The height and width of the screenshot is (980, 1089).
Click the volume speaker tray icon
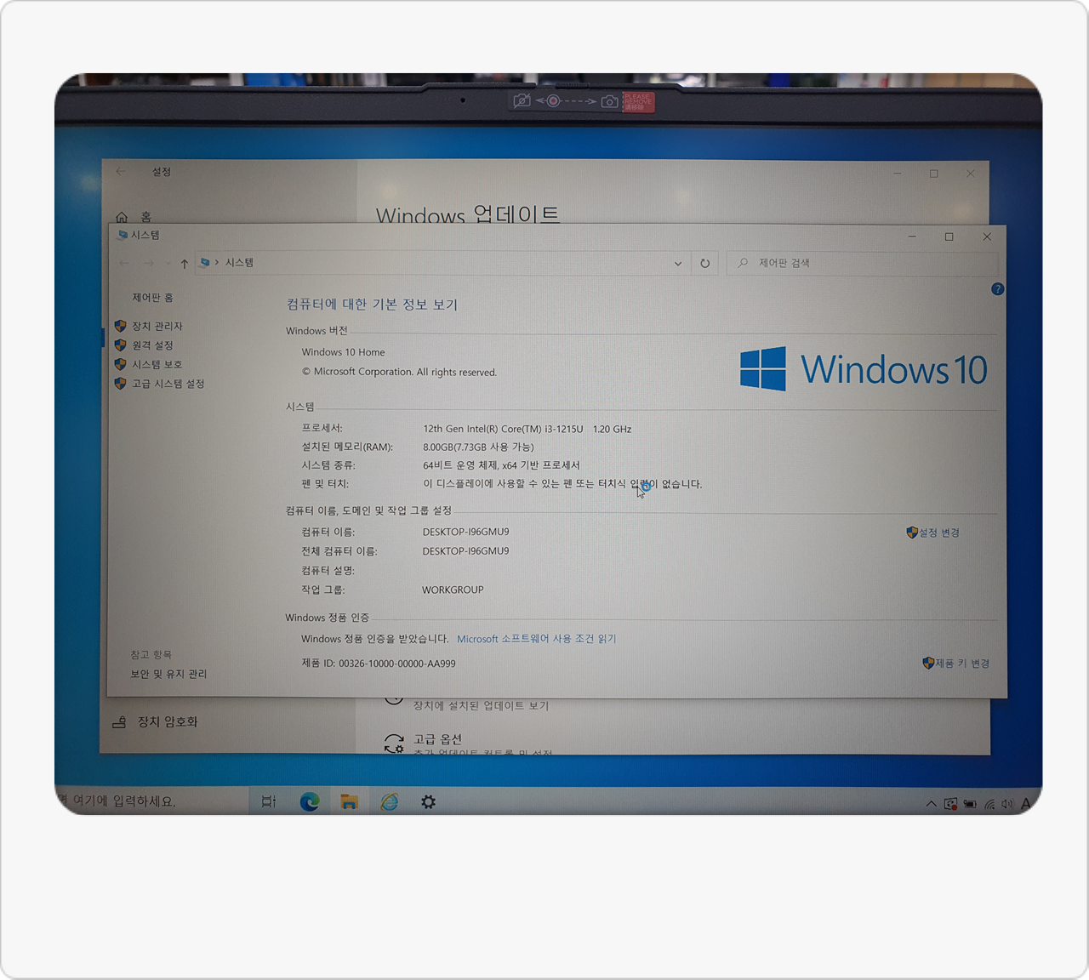[x=1007, y=804]
